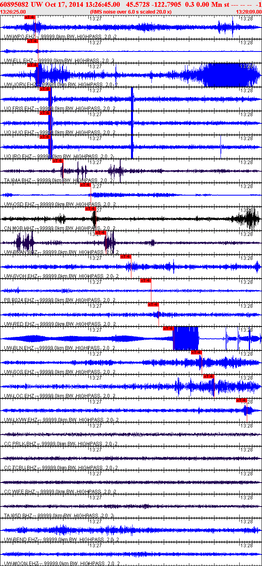Click the UW WPO EHZ station label
262x566 pixels.
click(x=20, y=37)
